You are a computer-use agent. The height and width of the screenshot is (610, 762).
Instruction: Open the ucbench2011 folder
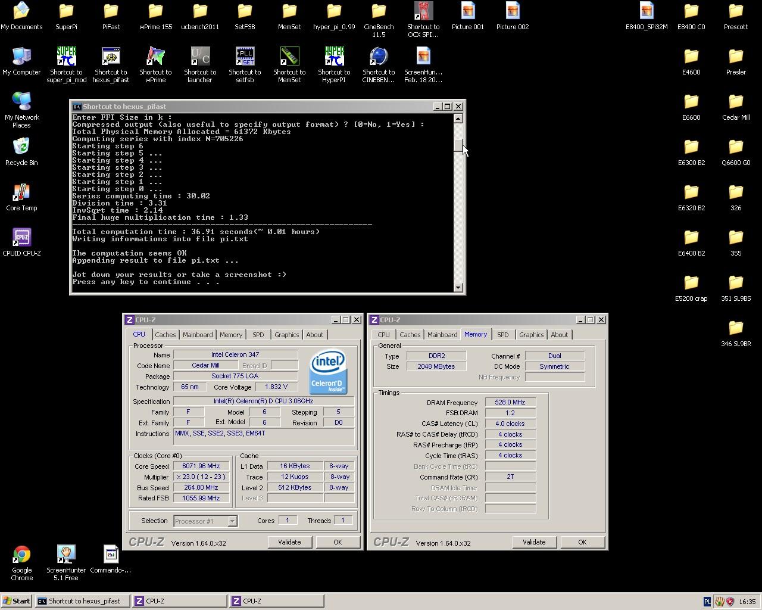click(x=200, y=16)
